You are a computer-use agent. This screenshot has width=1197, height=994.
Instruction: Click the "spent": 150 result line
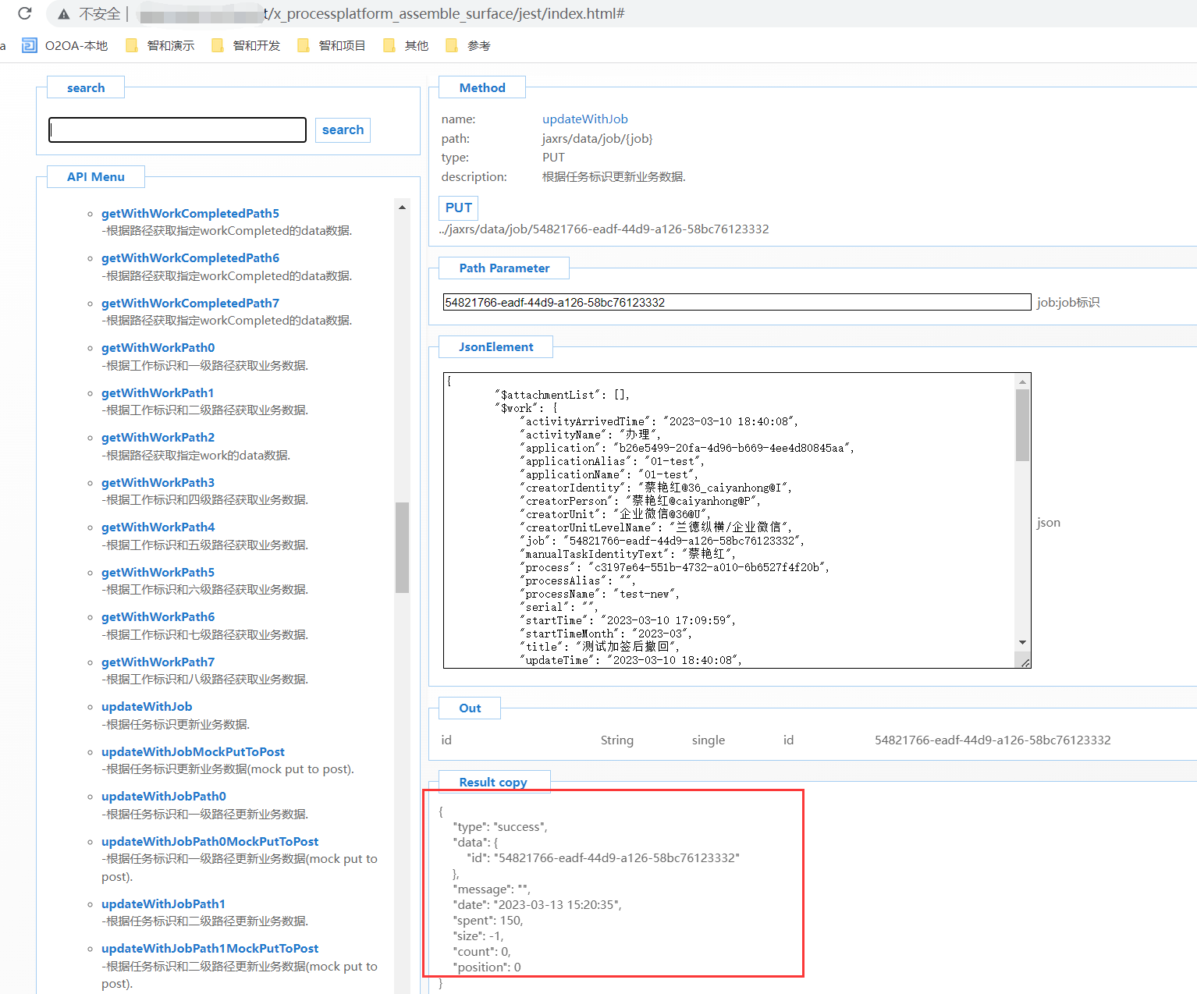click(488, 920)
